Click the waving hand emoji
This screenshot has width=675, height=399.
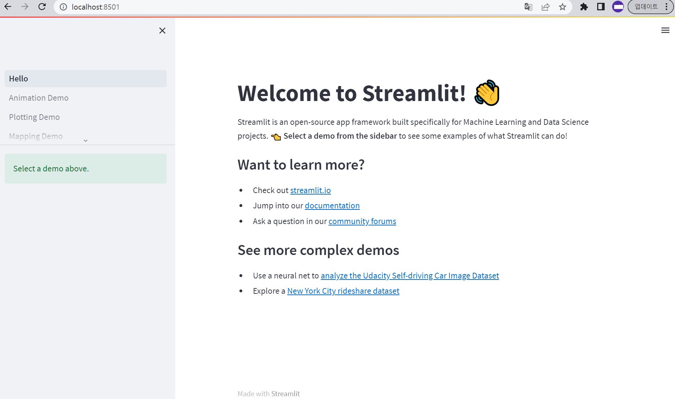tap(487, 93)
